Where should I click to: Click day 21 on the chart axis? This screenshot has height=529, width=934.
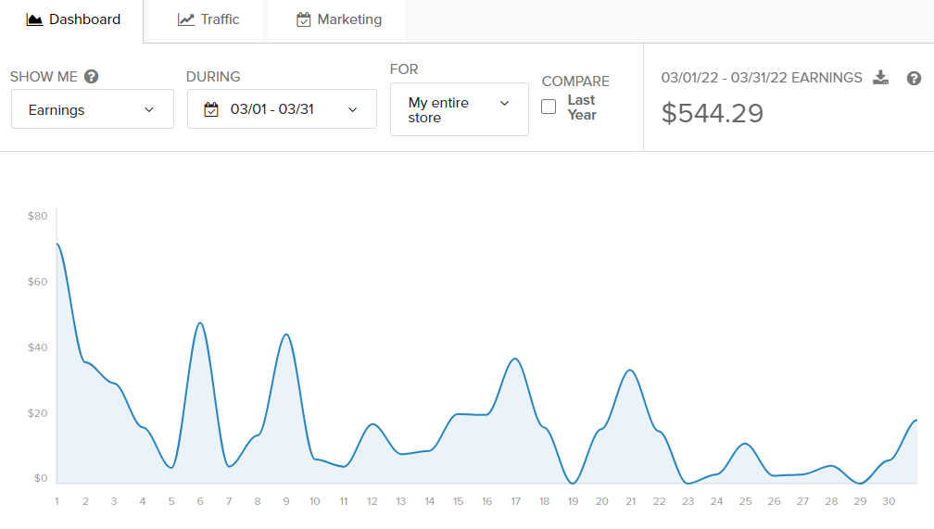click(x=631, y=501)
